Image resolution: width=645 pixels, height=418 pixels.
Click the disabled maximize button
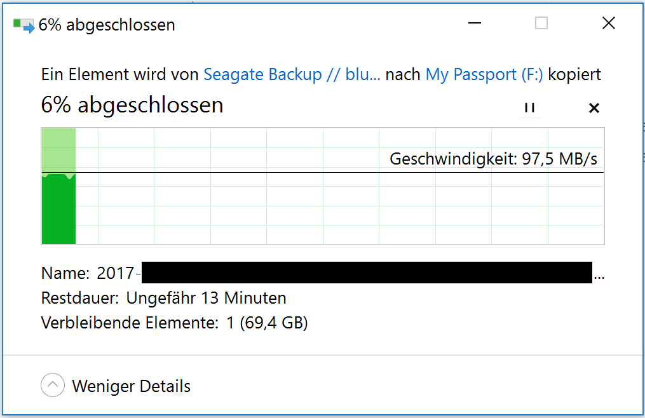pyautogui.click(x=541, y=23)
